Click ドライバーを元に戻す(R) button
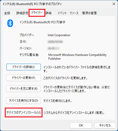This screenshot has height=131, width=118. [23, 89]
